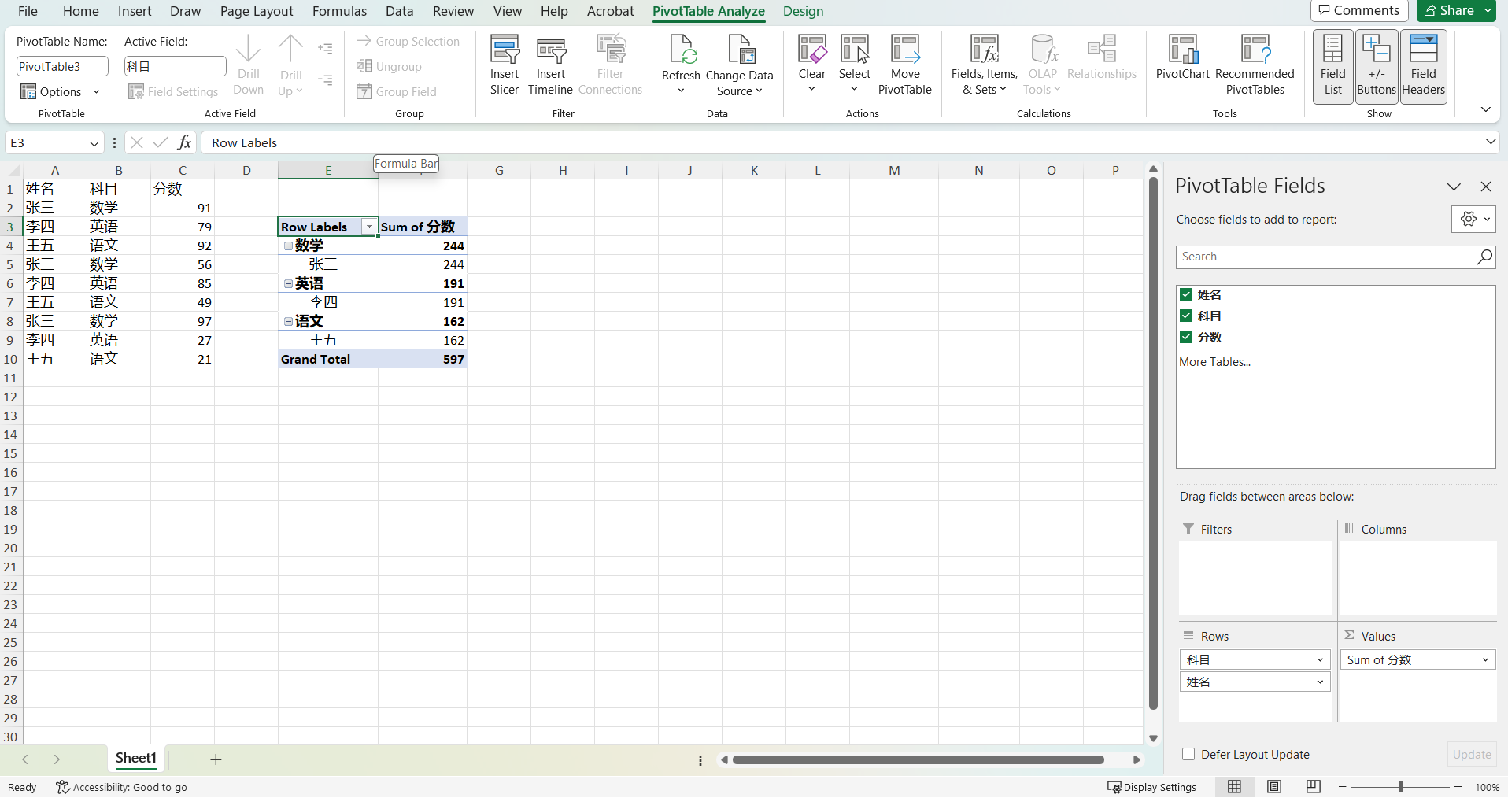Image resolution: width=1508 pixels, height=798 pixels.
Task: Collapse the 语文 group in the PivotTable
Action: pos(288,321)
